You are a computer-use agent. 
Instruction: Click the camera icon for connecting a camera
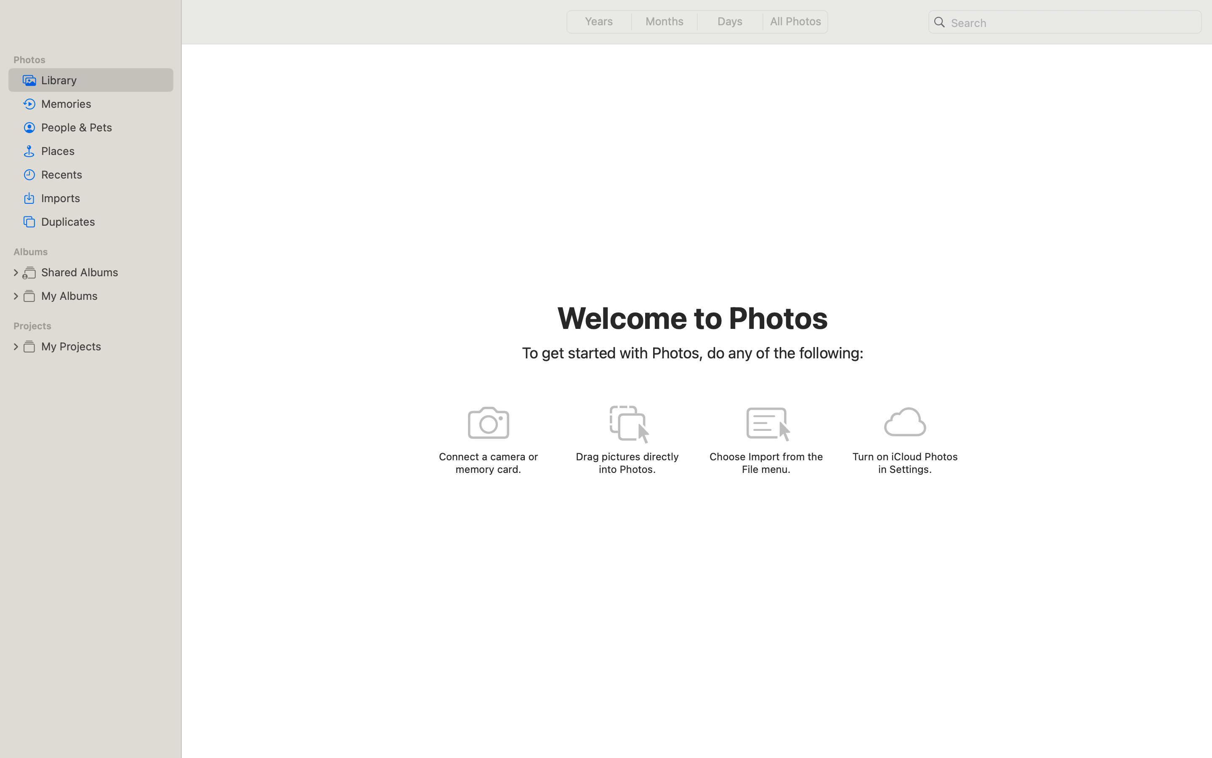coord(488,423)
